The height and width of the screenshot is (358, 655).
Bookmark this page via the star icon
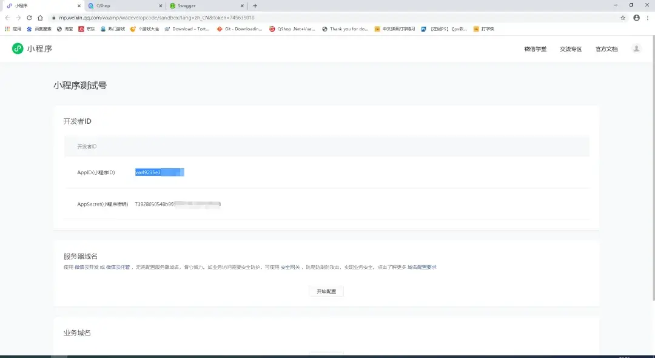622,17
